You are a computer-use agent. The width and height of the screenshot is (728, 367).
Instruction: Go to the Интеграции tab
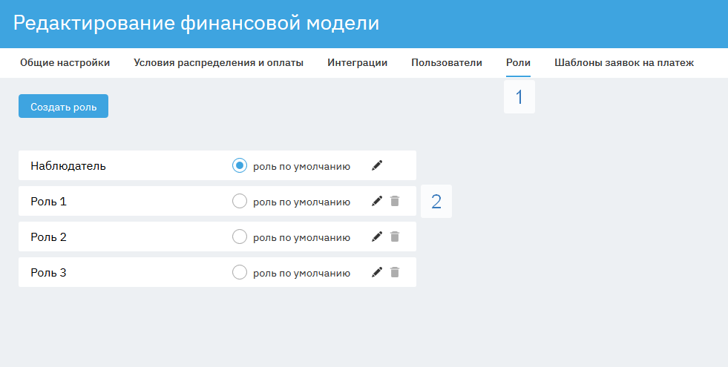click(357, 63)
